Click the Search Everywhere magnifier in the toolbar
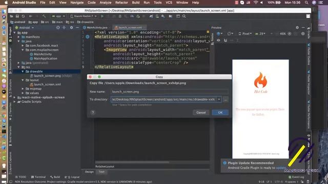Image resolution: width=328 pixels, height=184 pixels. coord(184,16)
